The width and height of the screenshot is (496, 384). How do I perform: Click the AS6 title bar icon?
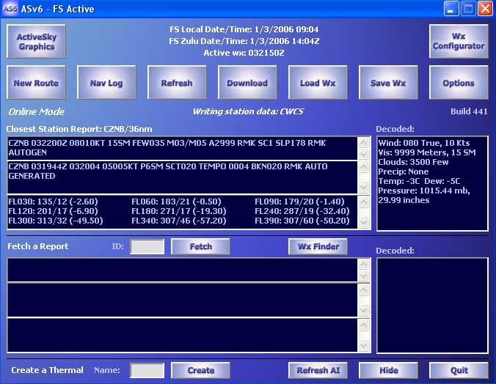click(x=10, y=9)
